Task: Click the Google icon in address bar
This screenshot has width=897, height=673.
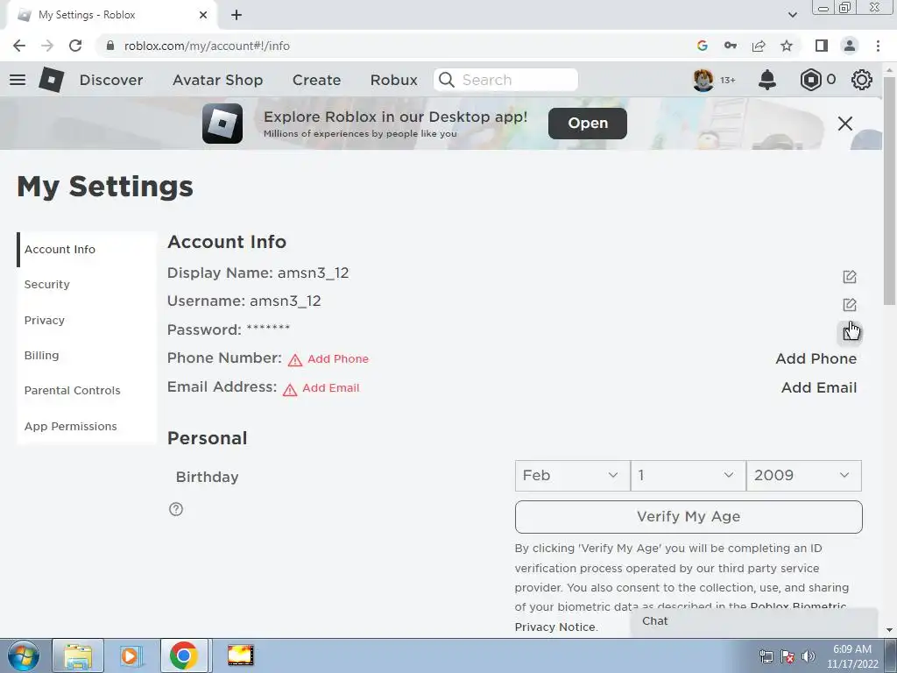Action: tap(703, 46)
